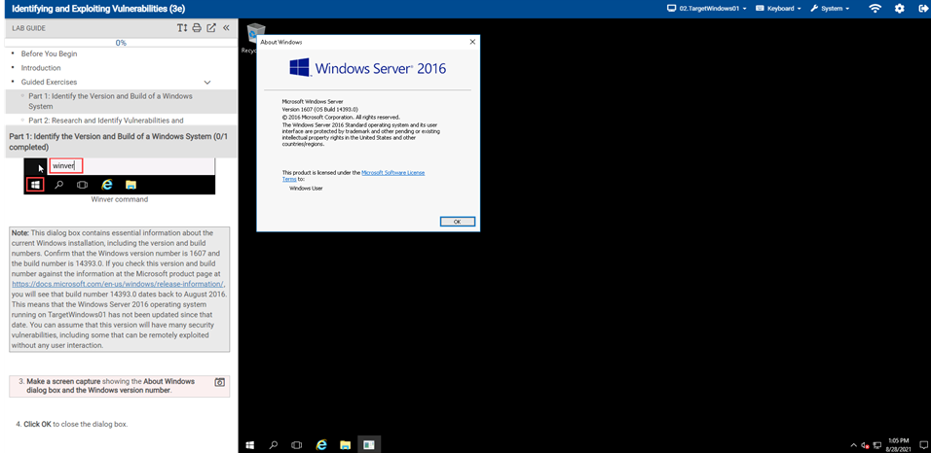The height and width of the screenshot is (453, 931).
Task: Click the LAB GUIDE header label
Action: click(x=28, y=28)
